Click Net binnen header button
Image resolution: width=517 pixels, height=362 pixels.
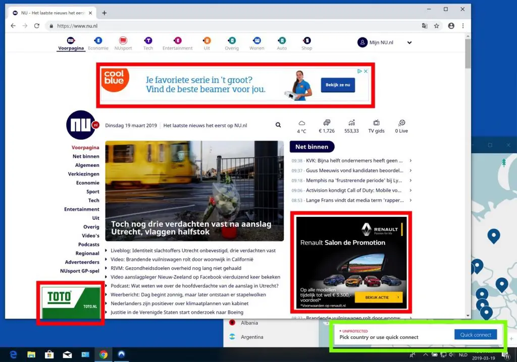(x=312, y=147)
